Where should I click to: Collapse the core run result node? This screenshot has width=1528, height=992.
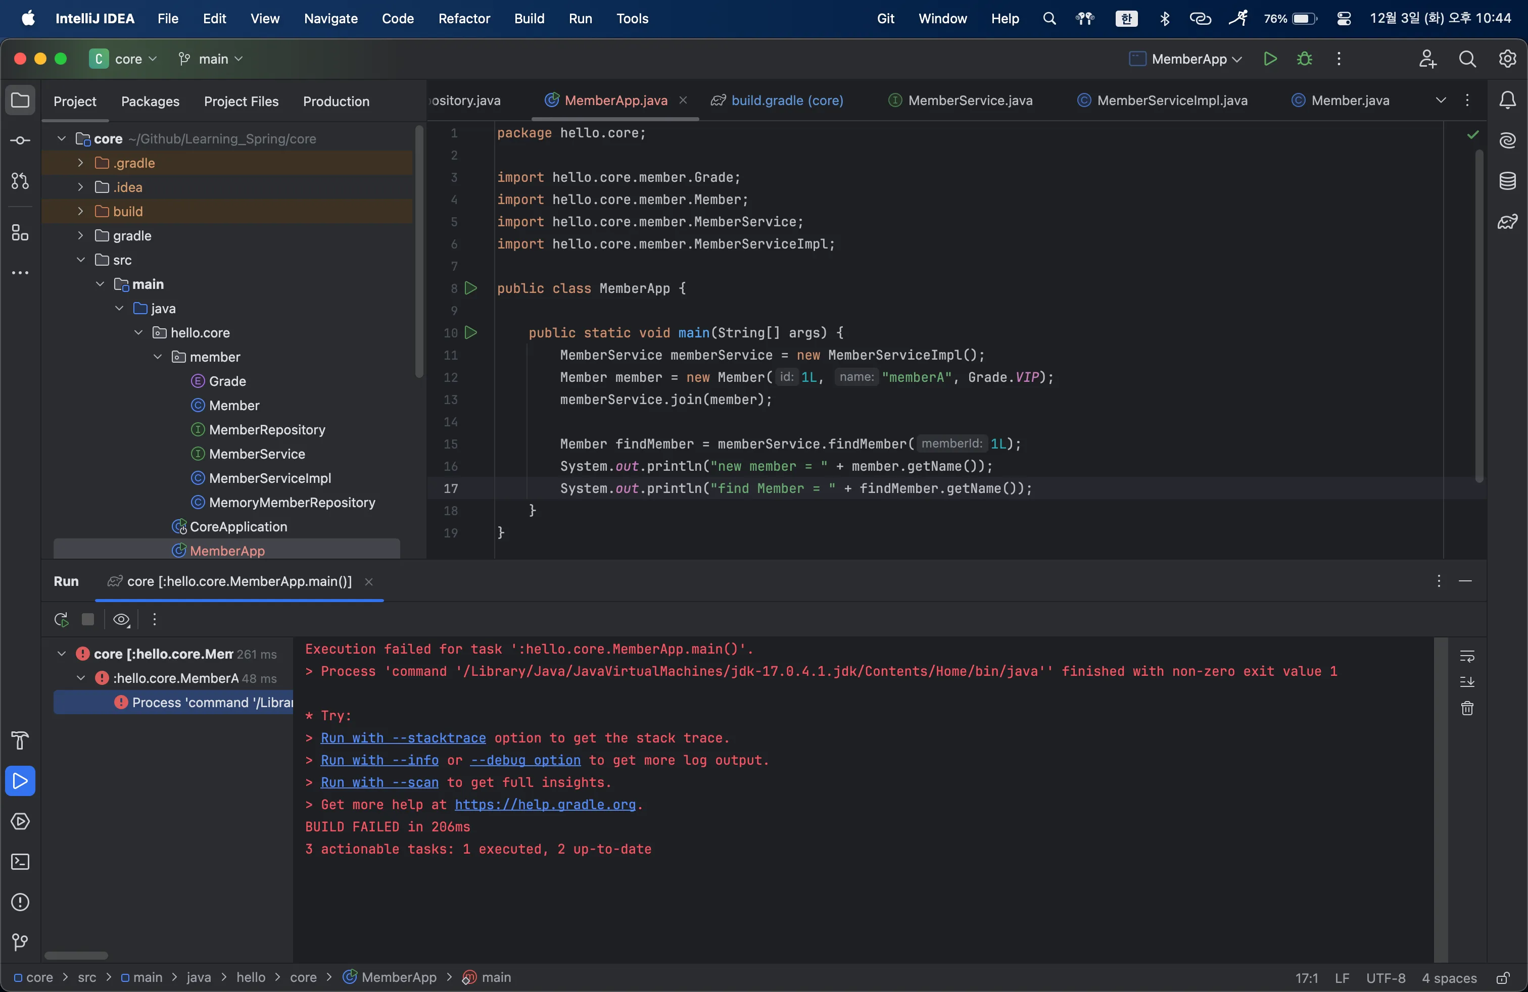pyautogui.click(x=62, y=654)
